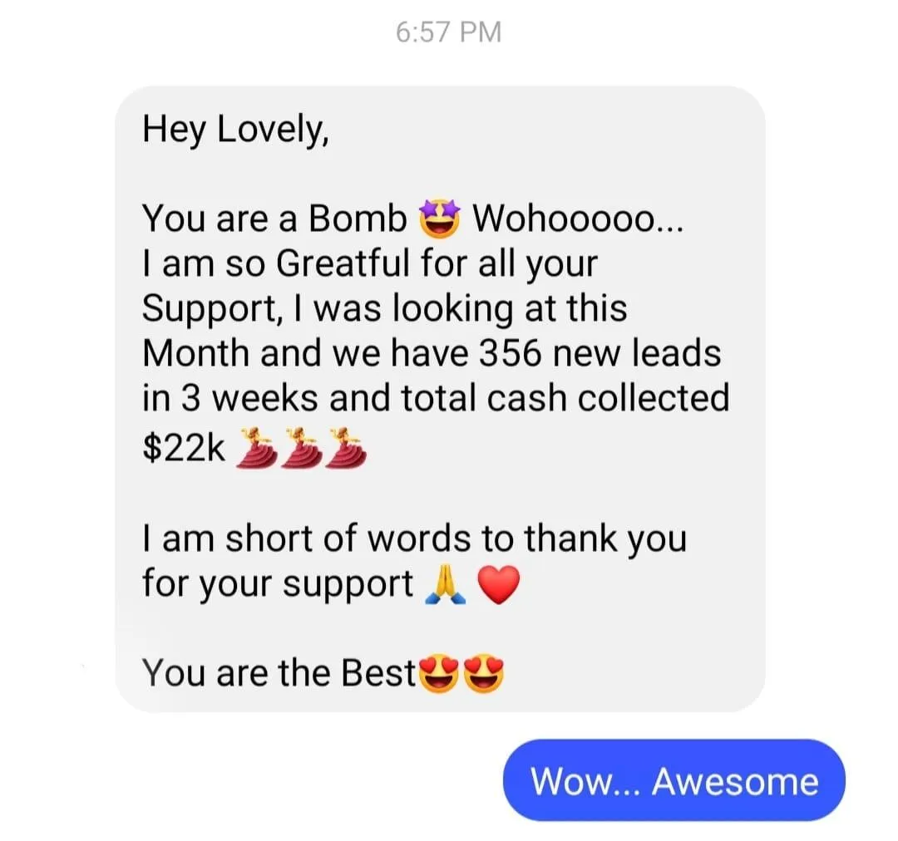
Task: Click the Hey Lovely greeting line
Action: (236, 130)
